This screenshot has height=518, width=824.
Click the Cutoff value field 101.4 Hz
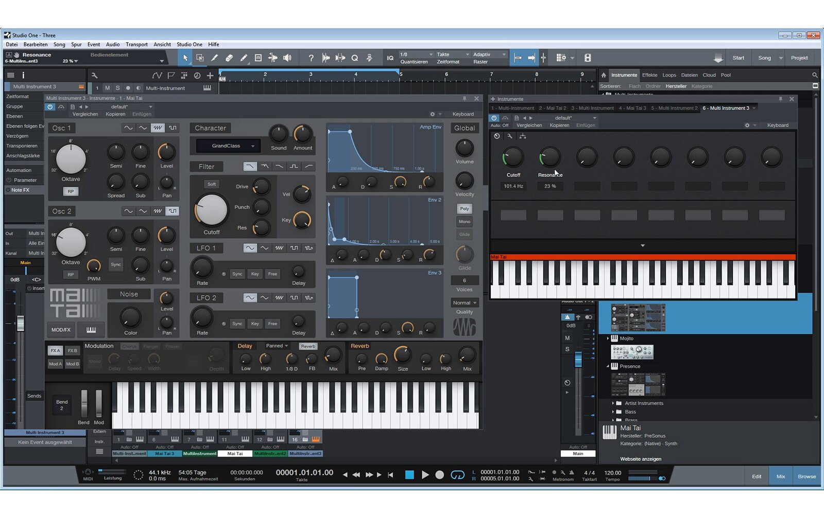(513, 186)
